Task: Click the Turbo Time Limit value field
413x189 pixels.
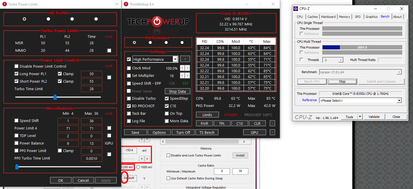Action: (x=92, y=89)
